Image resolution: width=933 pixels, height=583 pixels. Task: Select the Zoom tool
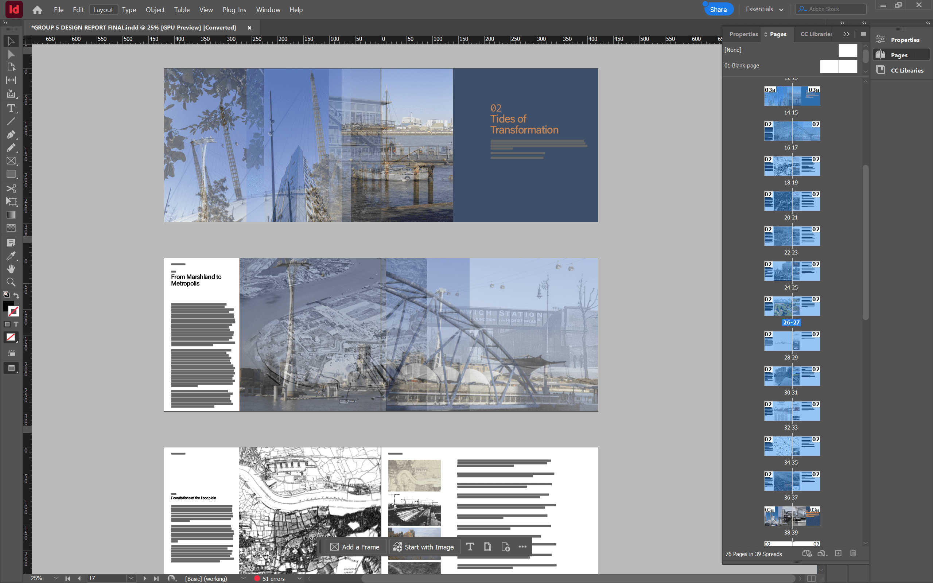pyautogui.click(x=11, y=282)
